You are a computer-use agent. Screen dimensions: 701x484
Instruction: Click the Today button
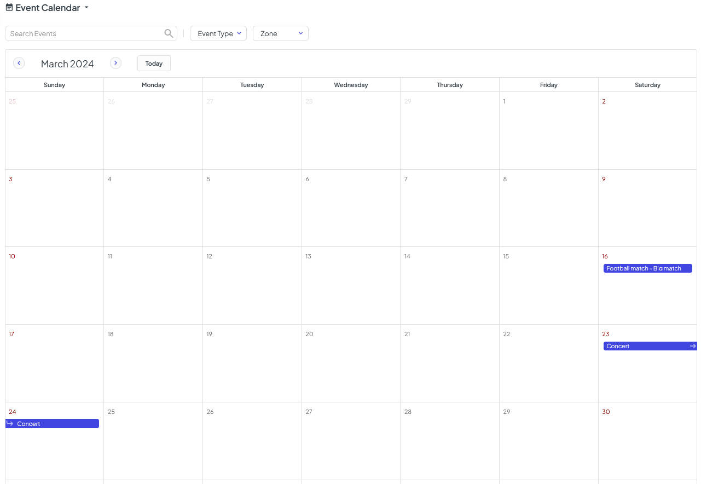click(x=154, y=64)
